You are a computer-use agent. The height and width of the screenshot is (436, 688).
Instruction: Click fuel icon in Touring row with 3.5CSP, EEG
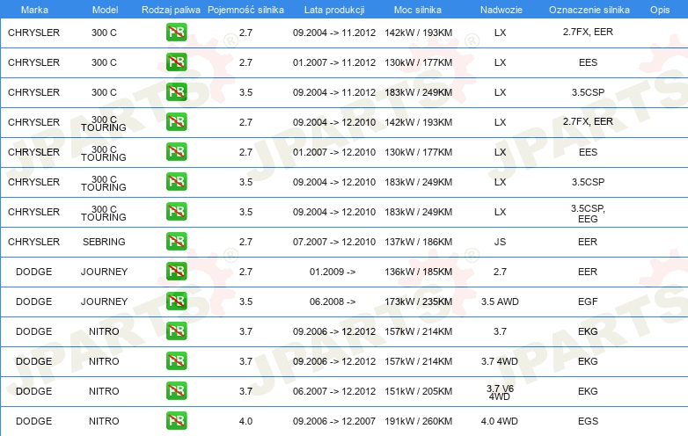point(176,212)
